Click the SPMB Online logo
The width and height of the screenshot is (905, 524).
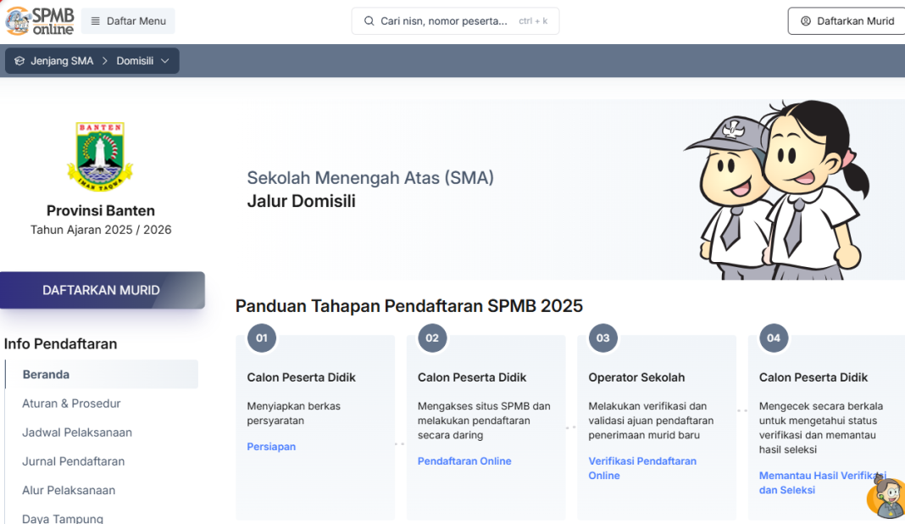pyautogui.click(x=39, y=20)
